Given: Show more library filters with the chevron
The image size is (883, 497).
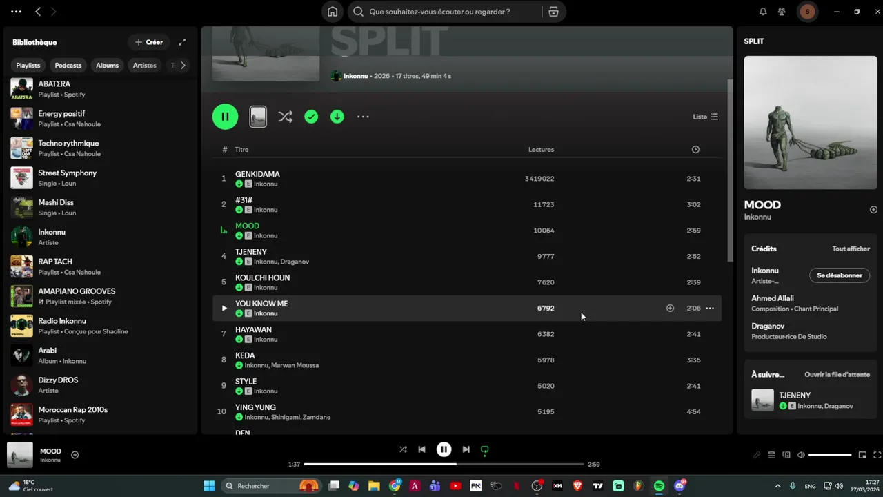Looking at the screenshot, I should 183,65.
